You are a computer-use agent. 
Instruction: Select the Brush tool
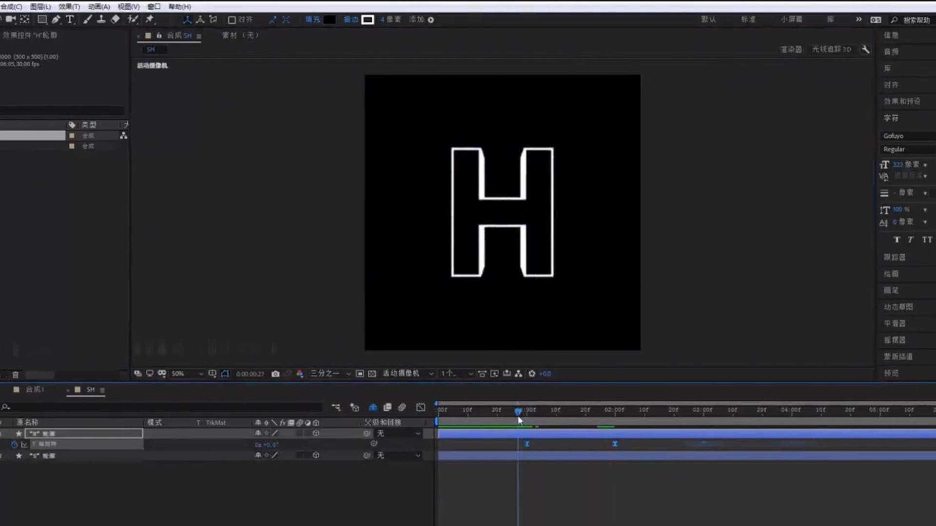87,19
